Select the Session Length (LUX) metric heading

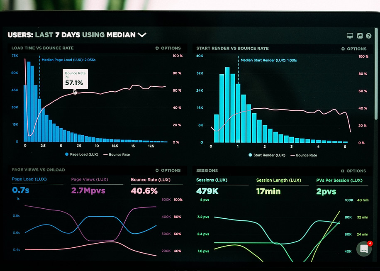[279, 181]
